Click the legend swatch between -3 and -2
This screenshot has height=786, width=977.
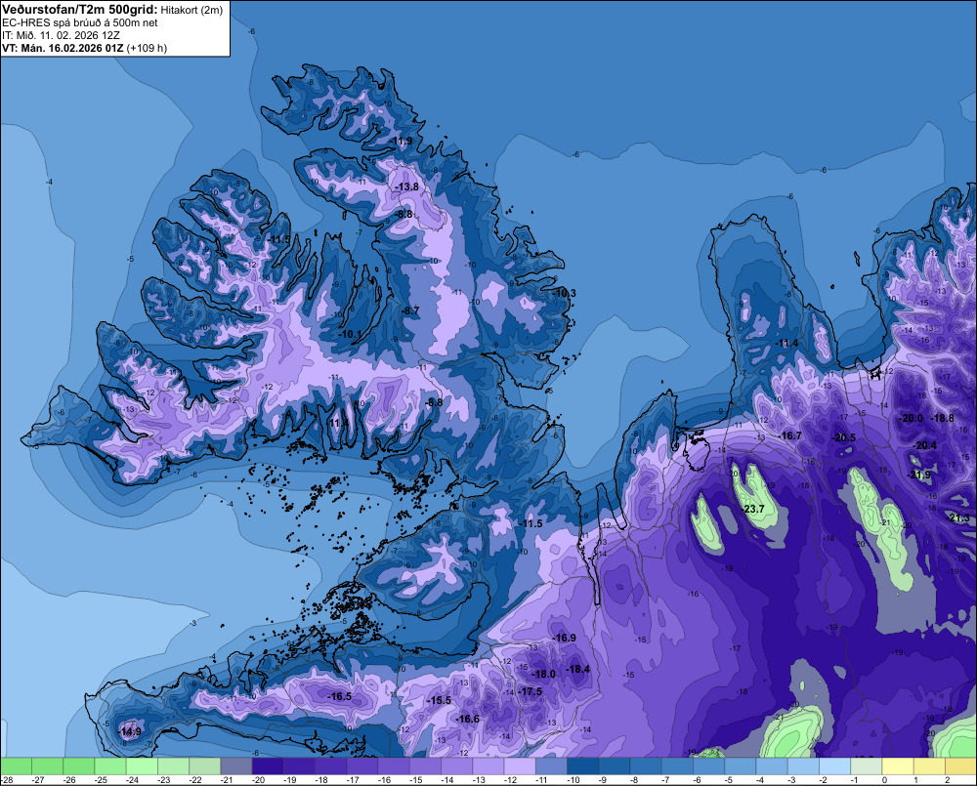click(x=802, y=766)
